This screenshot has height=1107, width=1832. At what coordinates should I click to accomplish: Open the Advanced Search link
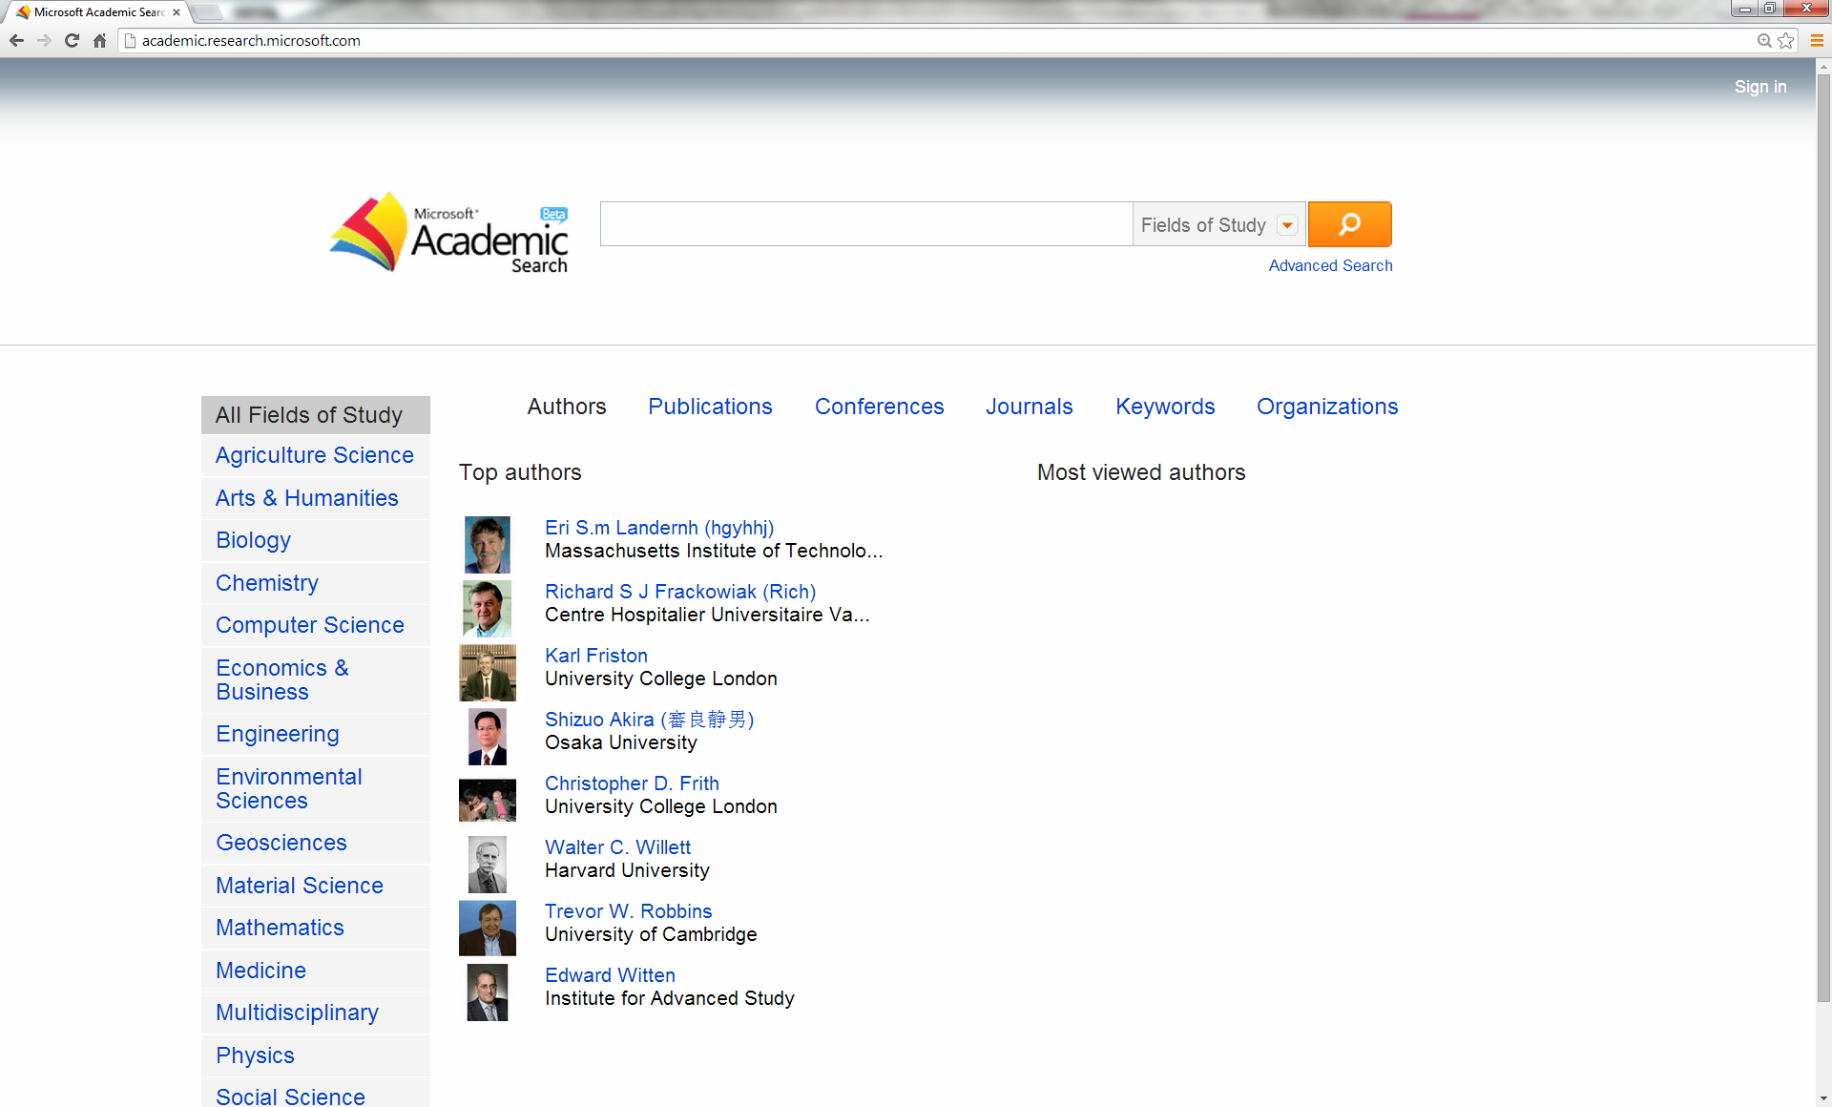[1330, 265]
